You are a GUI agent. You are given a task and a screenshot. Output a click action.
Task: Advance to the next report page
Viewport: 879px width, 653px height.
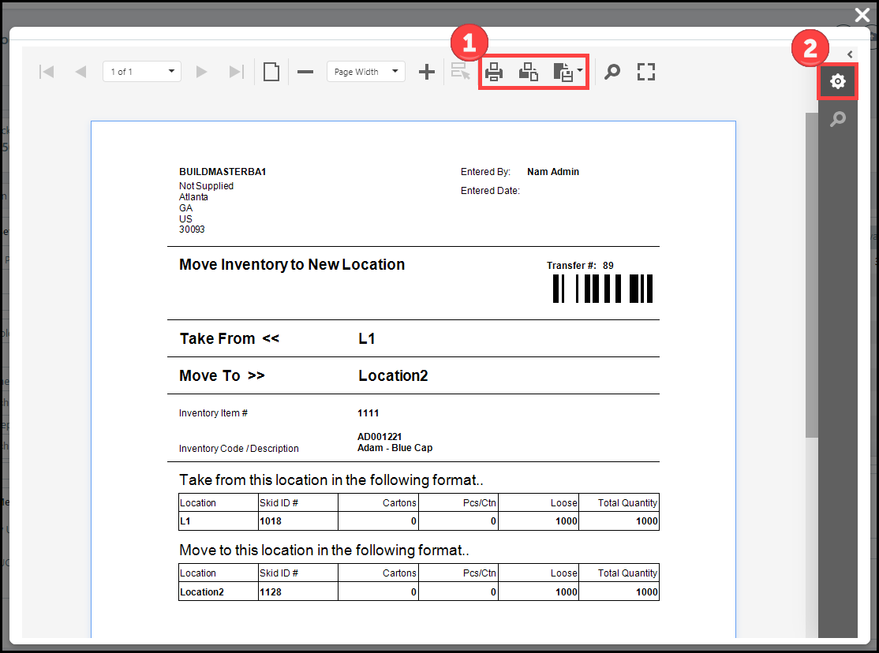coord(201,72)
